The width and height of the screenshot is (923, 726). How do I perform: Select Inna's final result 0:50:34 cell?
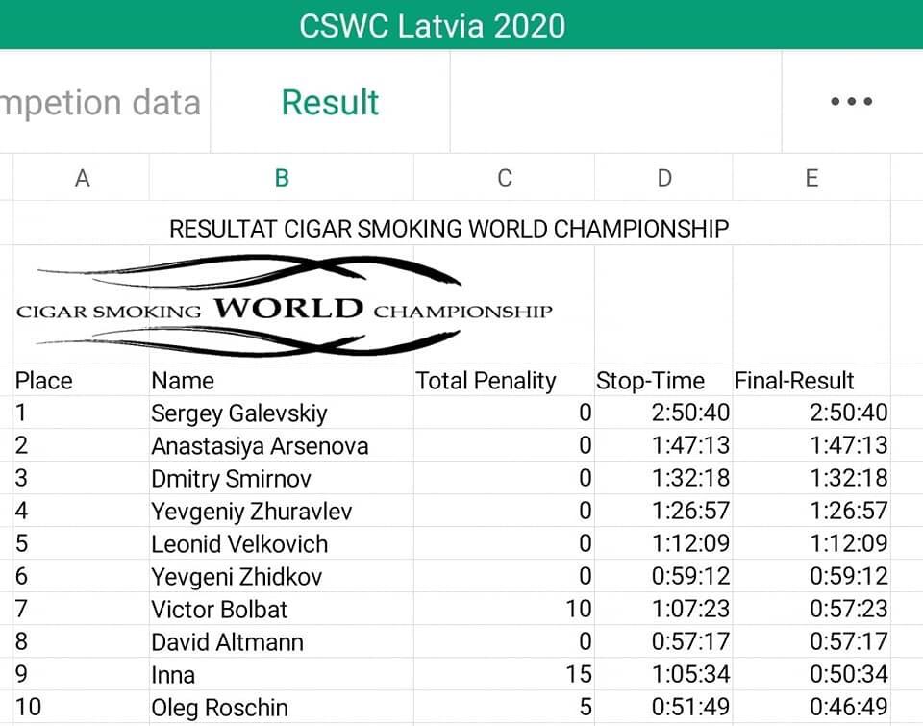coord(811,674)
